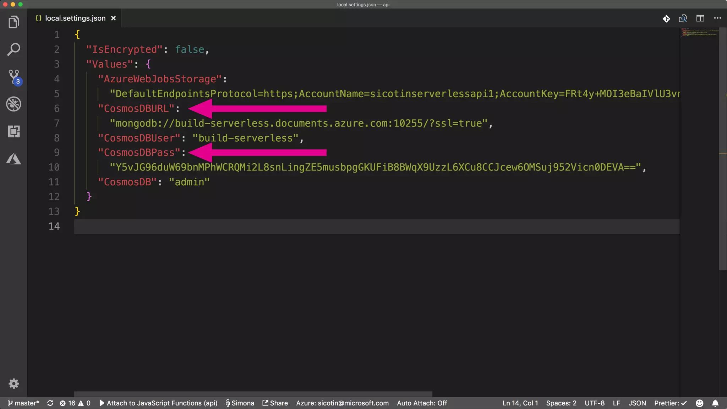Change the JSON language mode
The image size is (727, 409).
tap(637, 403)
